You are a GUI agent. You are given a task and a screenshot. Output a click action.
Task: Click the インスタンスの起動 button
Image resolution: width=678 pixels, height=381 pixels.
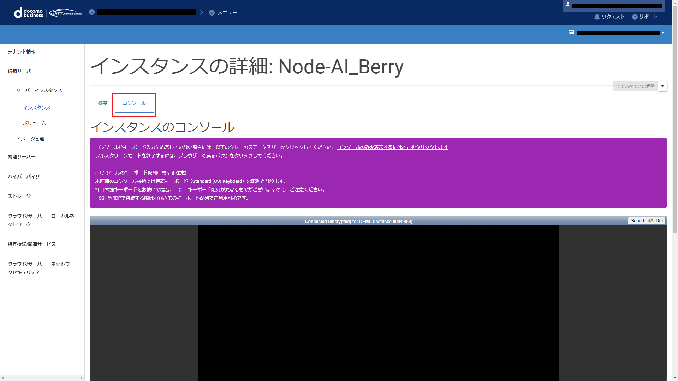pos(635,86)
